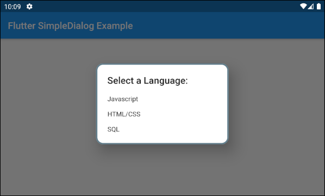
Task: Click empty blue app bar space beside title
Action: [x=228, y=26]
